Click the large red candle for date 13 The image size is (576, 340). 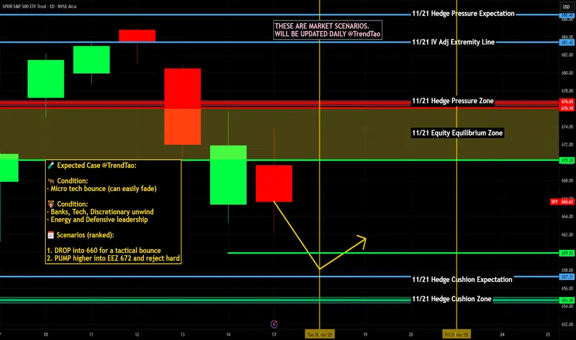(182, 106)
